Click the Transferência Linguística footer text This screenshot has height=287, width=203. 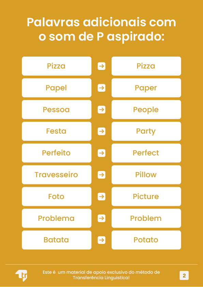pos(101,278)
